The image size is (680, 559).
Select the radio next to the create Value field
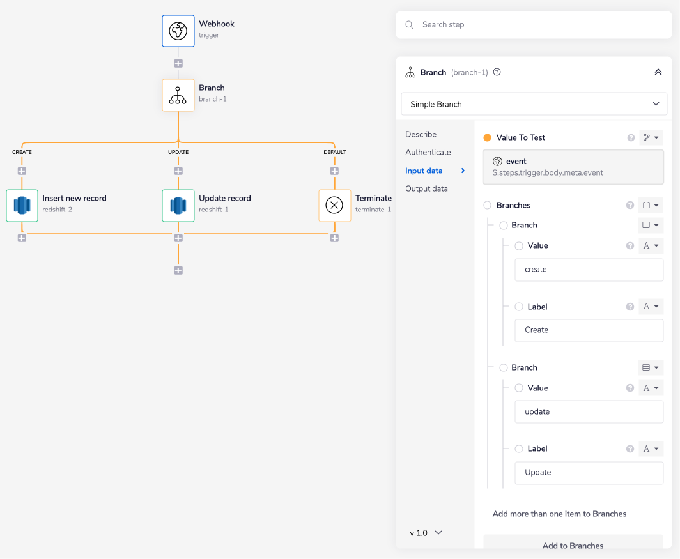(x=518, y=245)
